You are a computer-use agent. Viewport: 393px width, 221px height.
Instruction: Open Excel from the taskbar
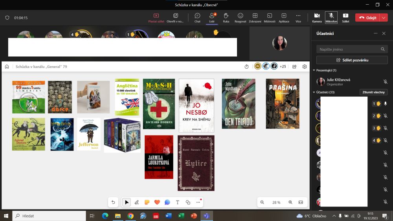coord(181,216)
